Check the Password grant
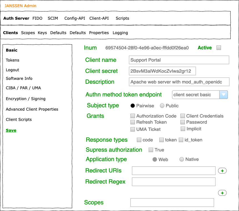The width and height of the screenshot is (239, 211). click(183, 122)
